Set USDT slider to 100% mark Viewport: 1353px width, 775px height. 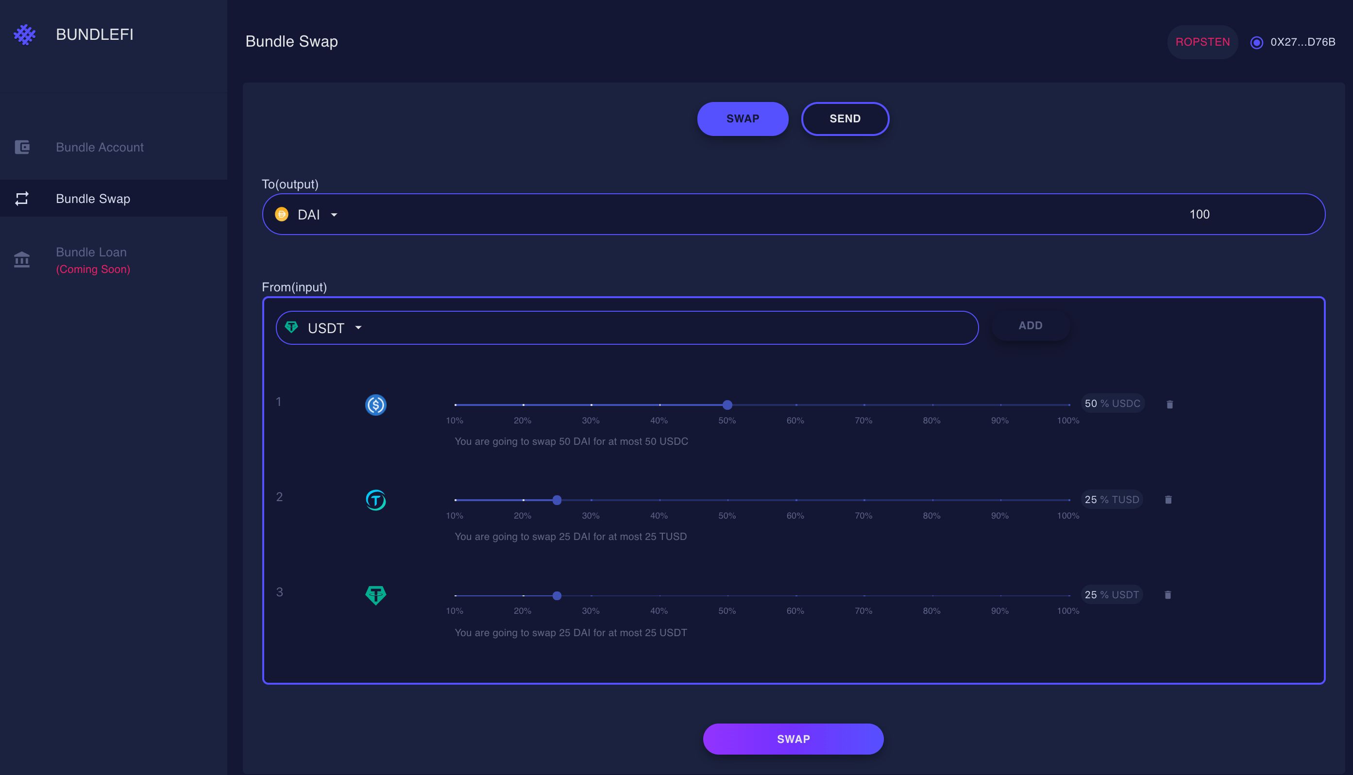(x=1069, y=596)
